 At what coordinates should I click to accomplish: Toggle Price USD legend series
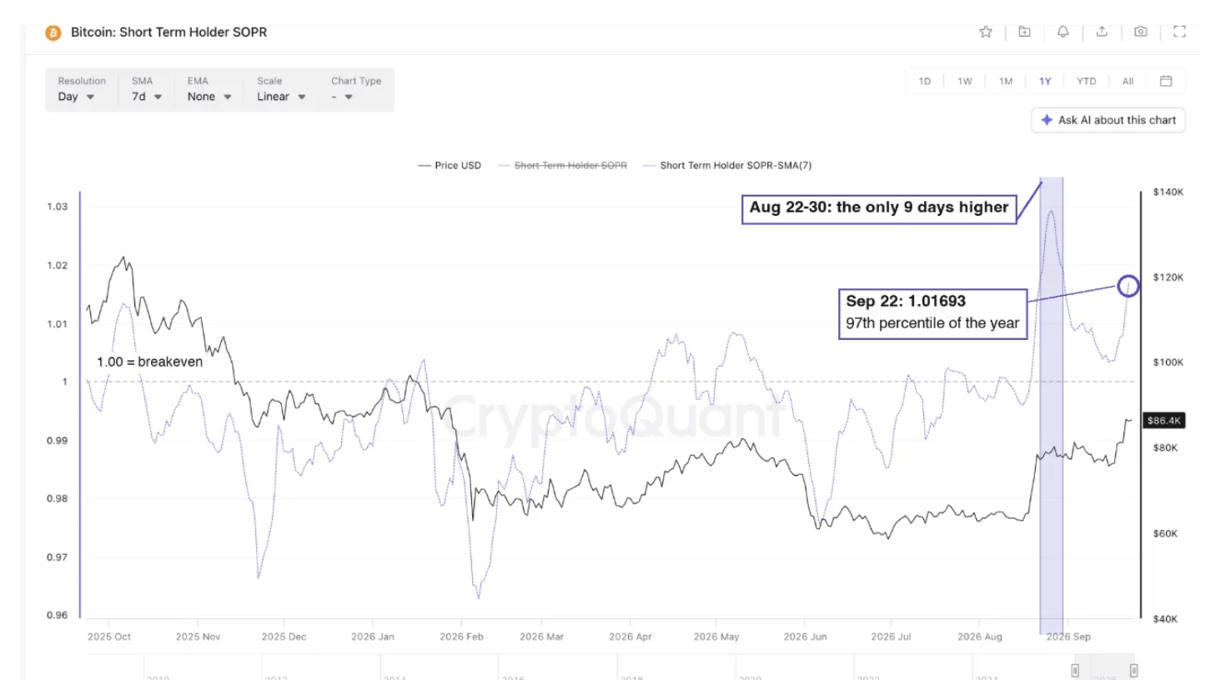point(450,165)
